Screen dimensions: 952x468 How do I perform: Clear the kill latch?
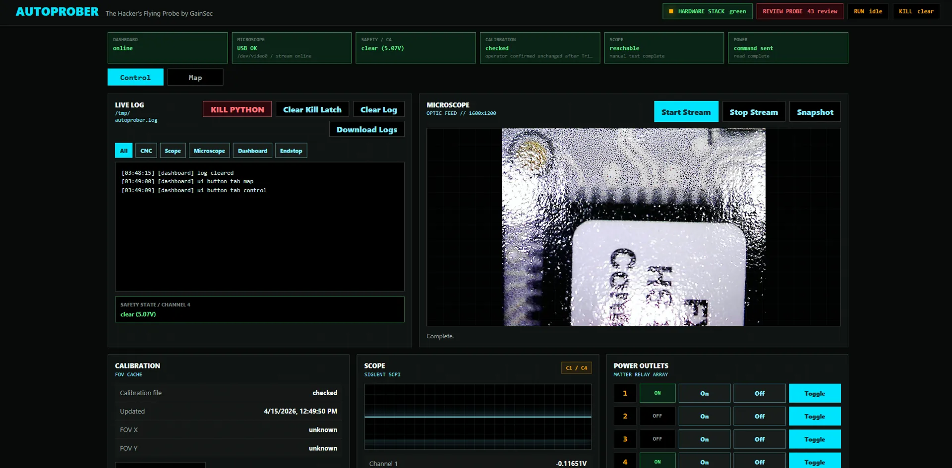[x=312, y=109]
